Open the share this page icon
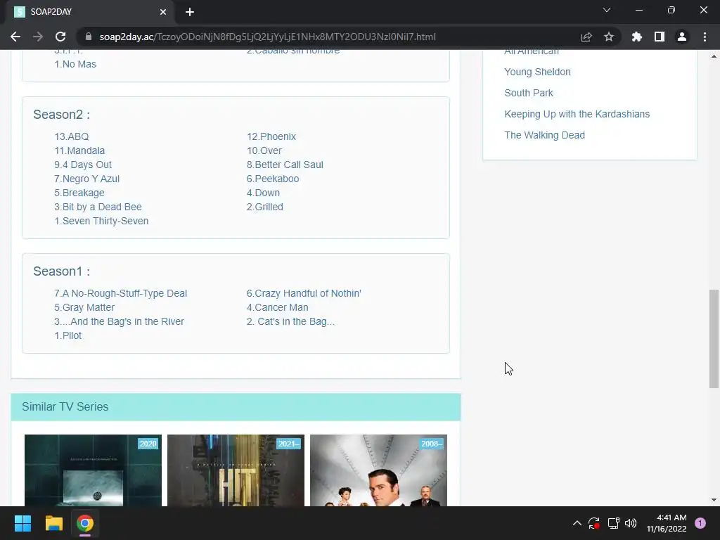This screenshot has width=720, height=540. point(586,37)
